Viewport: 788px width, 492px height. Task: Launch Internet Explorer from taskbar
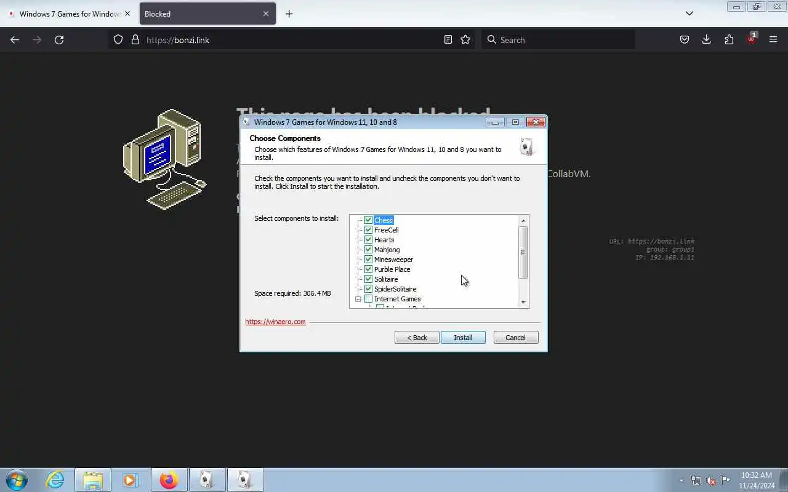pos(55,480)
